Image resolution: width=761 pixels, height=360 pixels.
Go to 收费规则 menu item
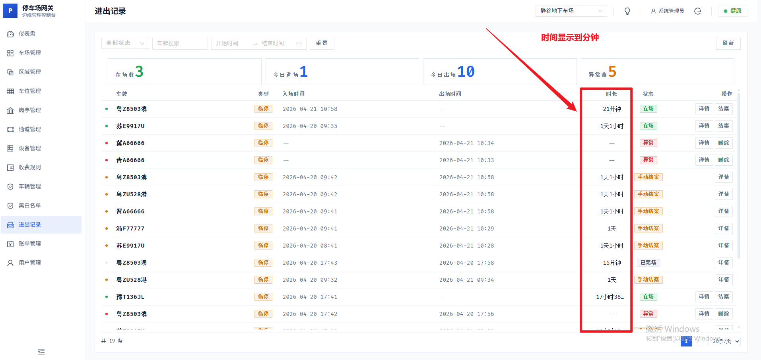tap(30, 168)
